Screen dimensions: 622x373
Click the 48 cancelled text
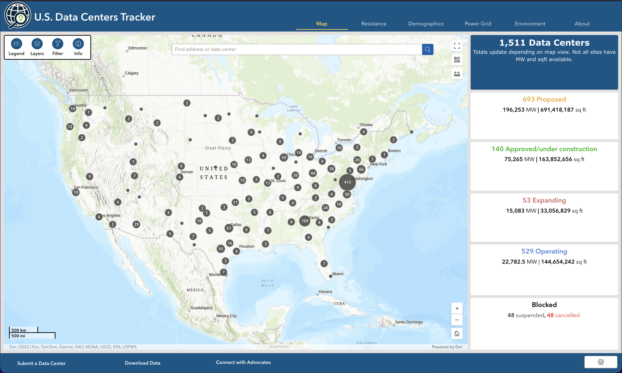[563, 315]
